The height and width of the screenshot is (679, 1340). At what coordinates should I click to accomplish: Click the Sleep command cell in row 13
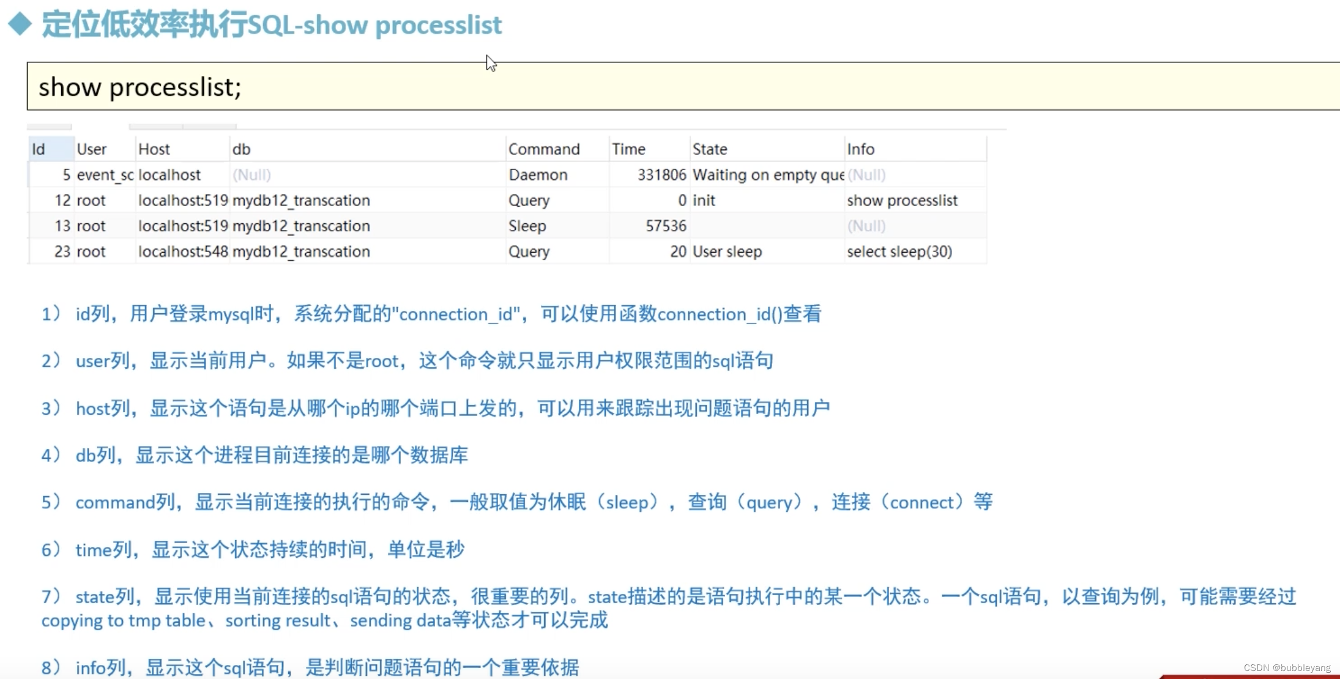point(527,226)
